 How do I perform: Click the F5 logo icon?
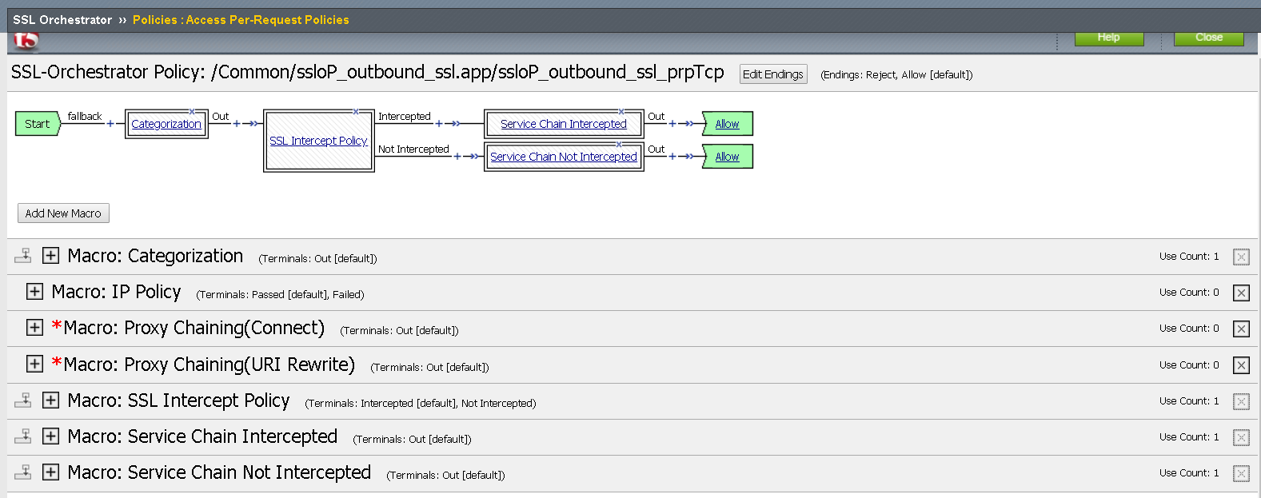pyautogui.click(x=26, y=41)
